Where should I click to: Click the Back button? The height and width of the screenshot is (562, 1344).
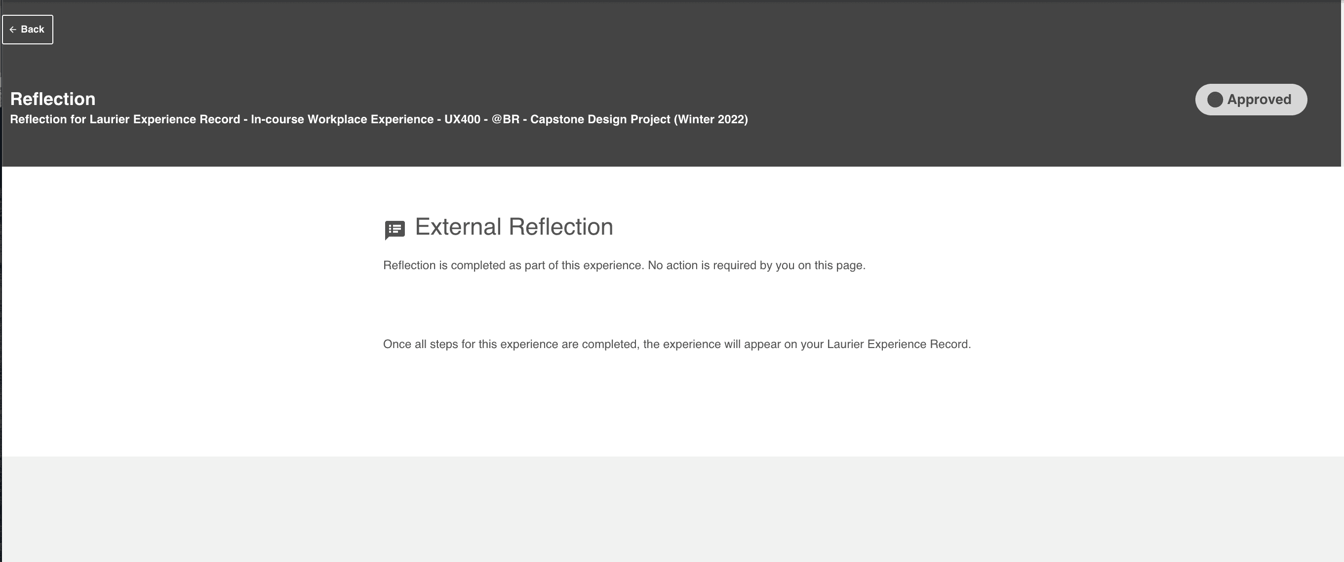point(28,30)
